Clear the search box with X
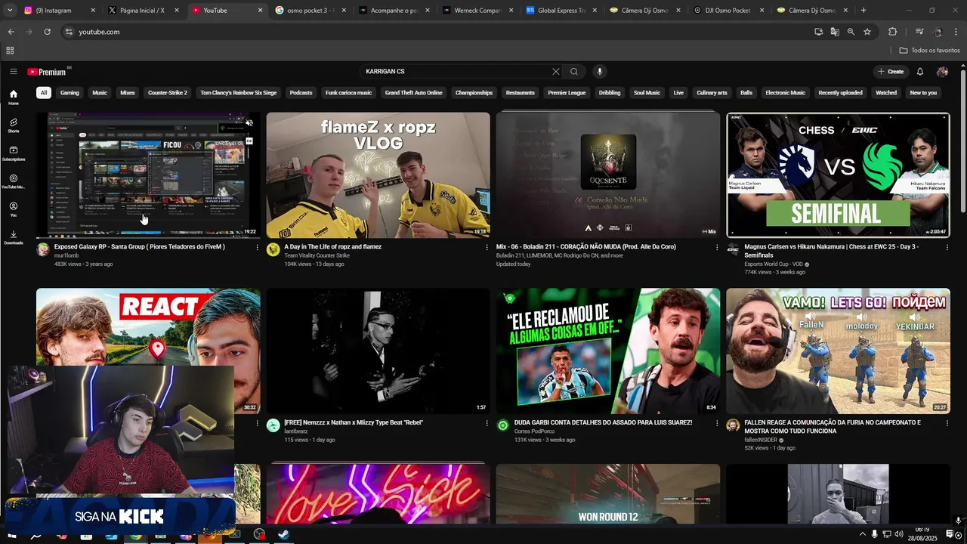 pos(556,72)
